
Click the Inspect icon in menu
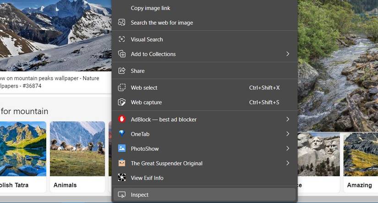[x=122, y=195]
